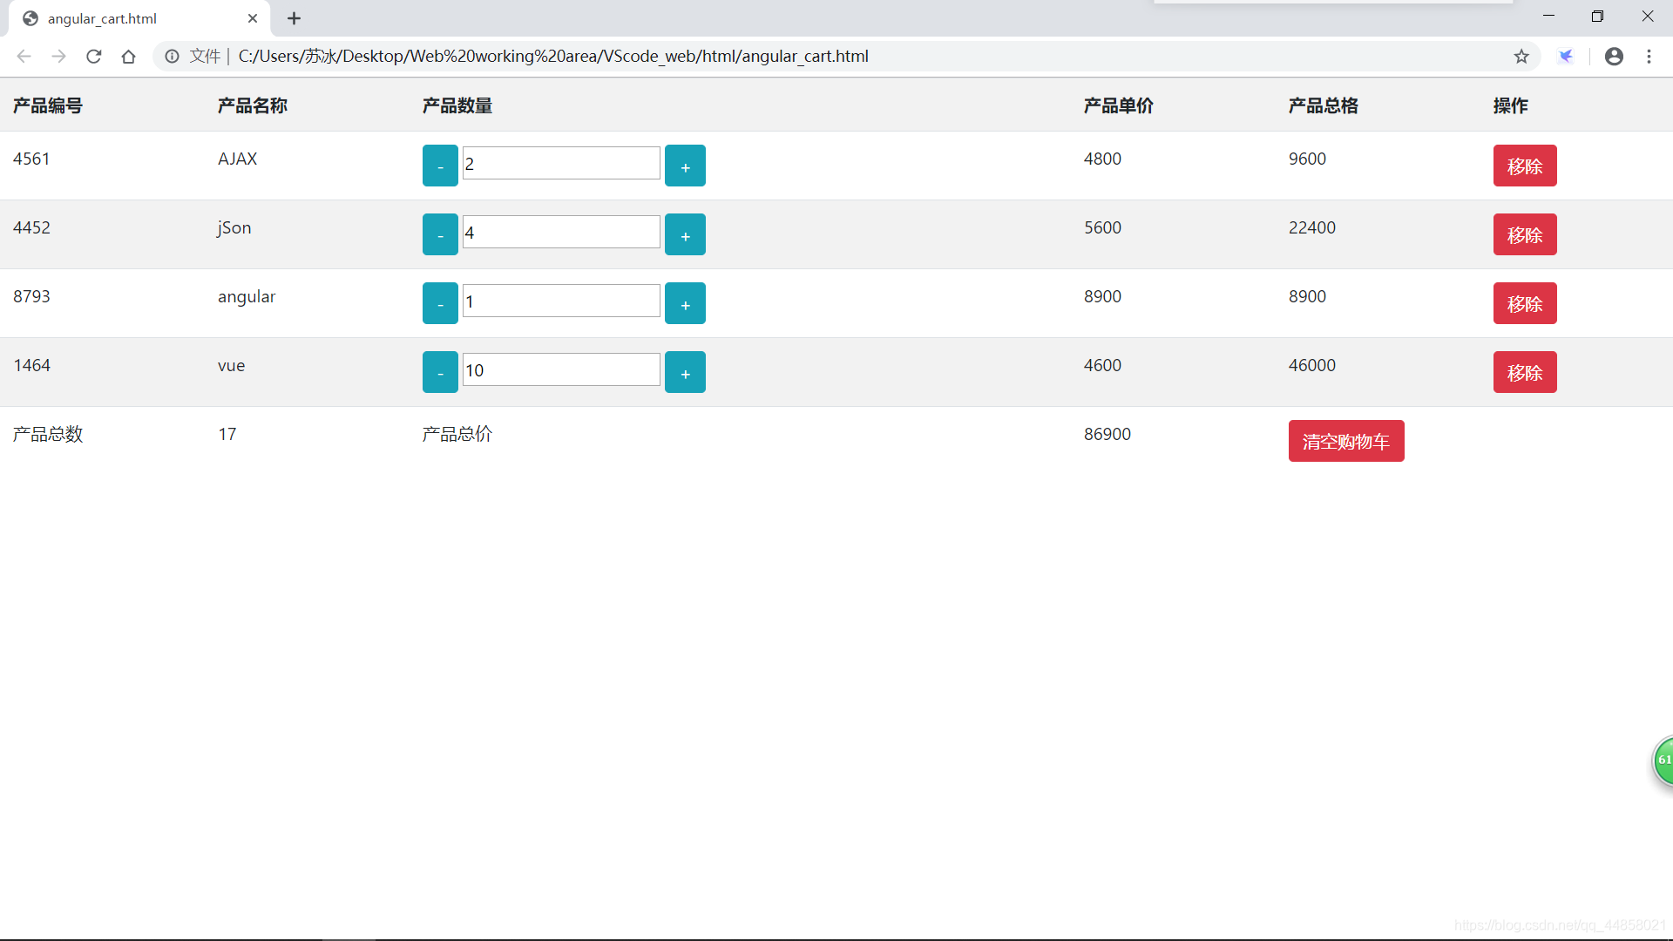Select the angular_cart.html tab

tap(139, 18)
